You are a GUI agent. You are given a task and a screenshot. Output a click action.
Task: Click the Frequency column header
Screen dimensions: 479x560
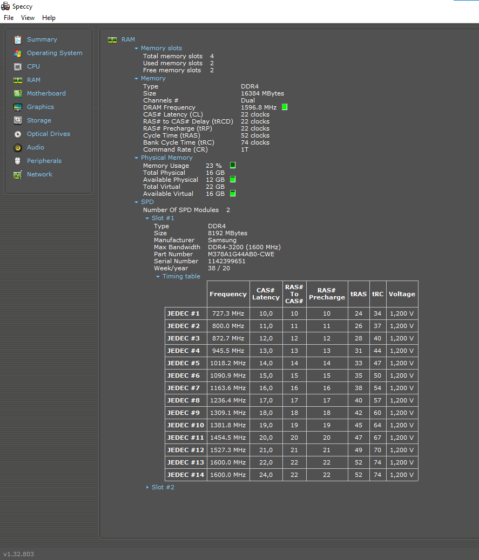tap(228, 294)
